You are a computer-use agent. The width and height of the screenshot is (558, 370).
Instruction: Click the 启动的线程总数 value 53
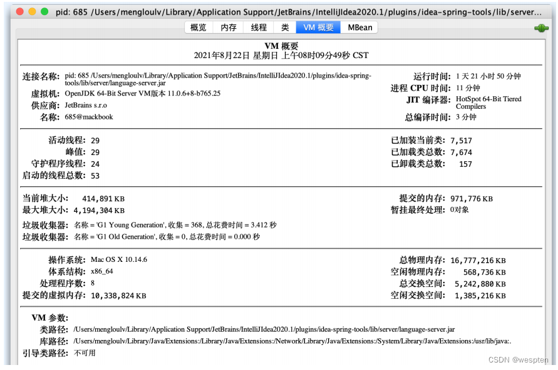pyautogui.click(x=95, y=176)
